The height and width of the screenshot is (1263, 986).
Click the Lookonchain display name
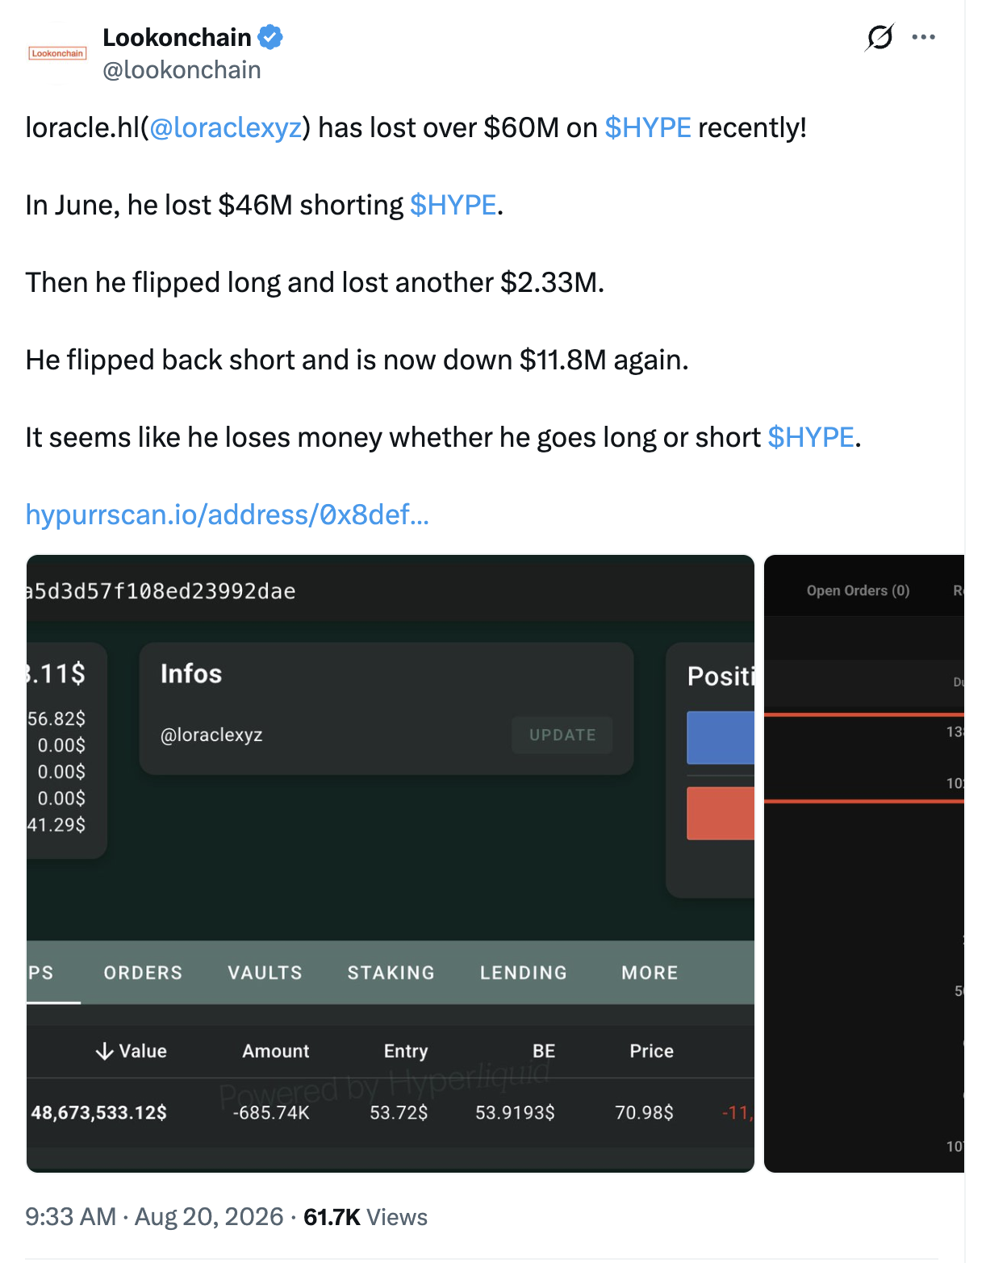177,37
